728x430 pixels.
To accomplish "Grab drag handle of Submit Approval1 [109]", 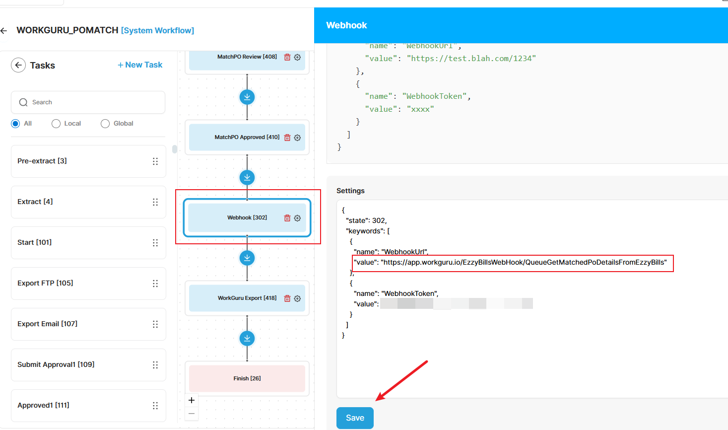I will tap(155, 365).
